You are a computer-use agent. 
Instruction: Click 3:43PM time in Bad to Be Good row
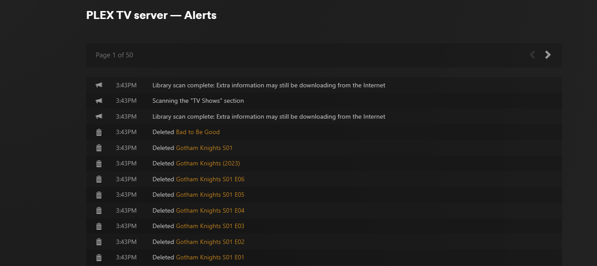coord(126,132)
